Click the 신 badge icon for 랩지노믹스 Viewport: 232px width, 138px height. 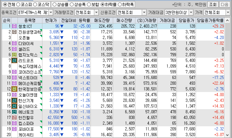(14, 55)
